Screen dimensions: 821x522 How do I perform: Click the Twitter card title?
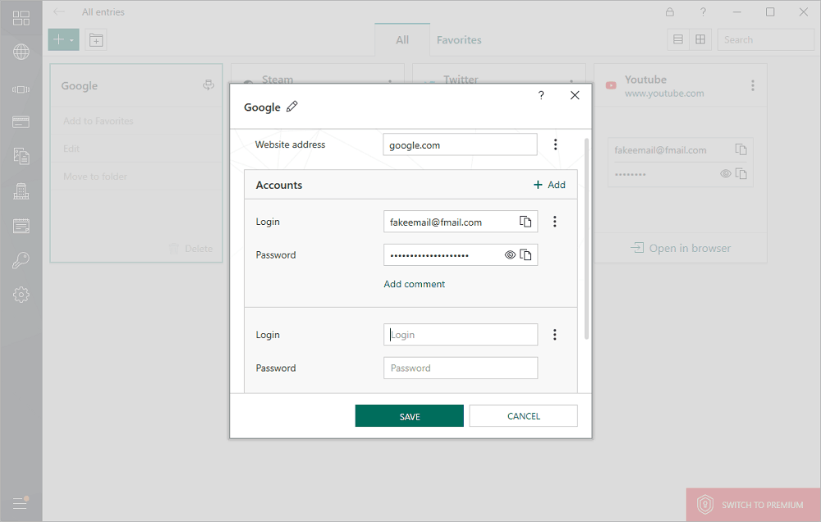tap(461, 80)
